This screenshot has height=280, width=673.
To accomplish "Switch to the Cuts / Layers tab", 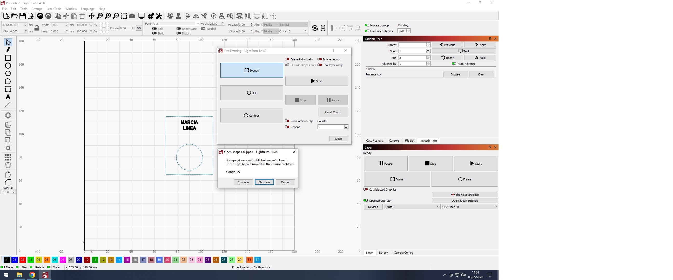I will (374, 141).
